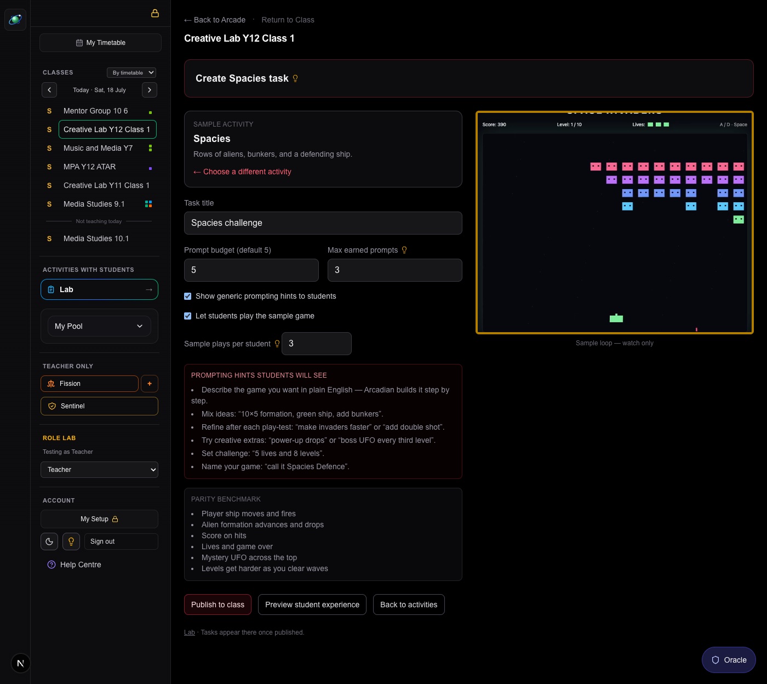
Task: Click the Fission scales icon
Action: point(51,384)
